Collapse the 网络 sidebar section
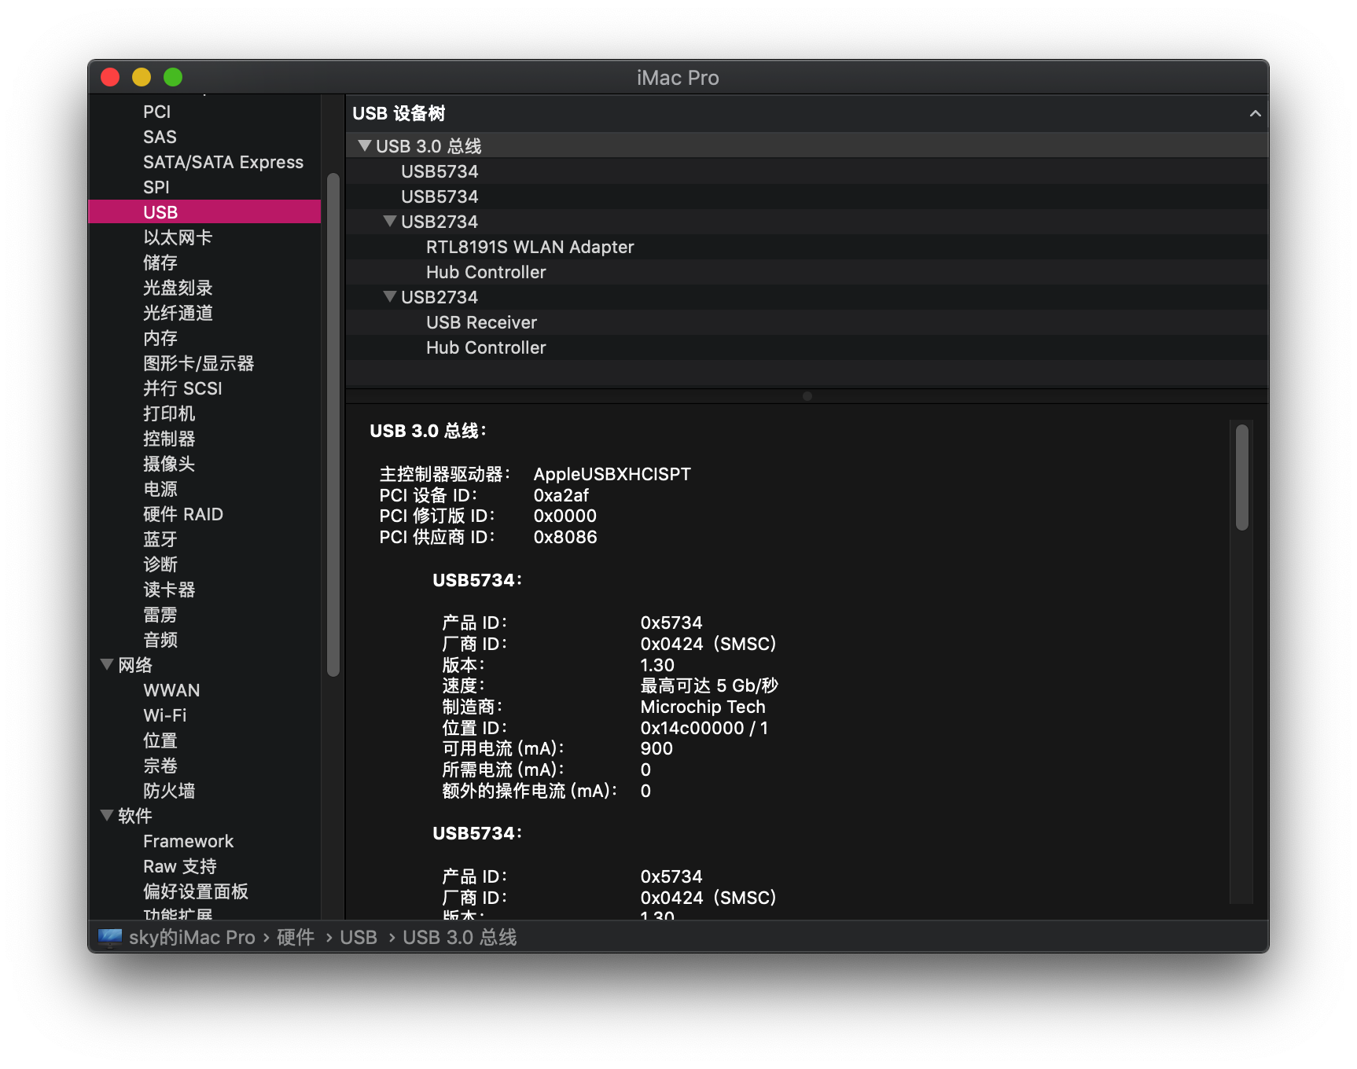Image resolution: width=1357 pixels, height=1069 pixels. tap(107, 664)
